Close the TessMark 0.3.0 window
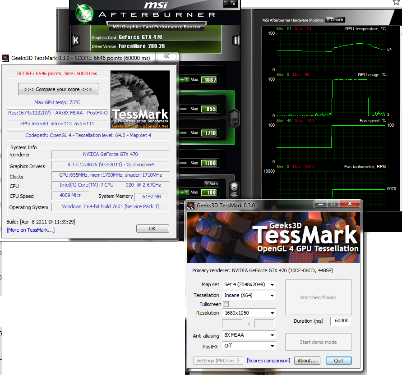 (350, 204)
